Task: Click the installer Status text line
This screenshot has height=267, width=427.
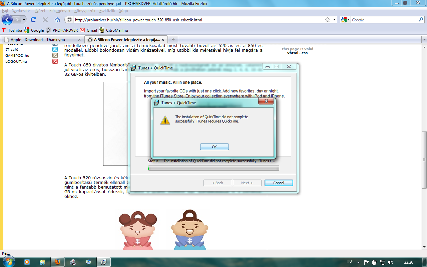Action: [x=212, y=161]
